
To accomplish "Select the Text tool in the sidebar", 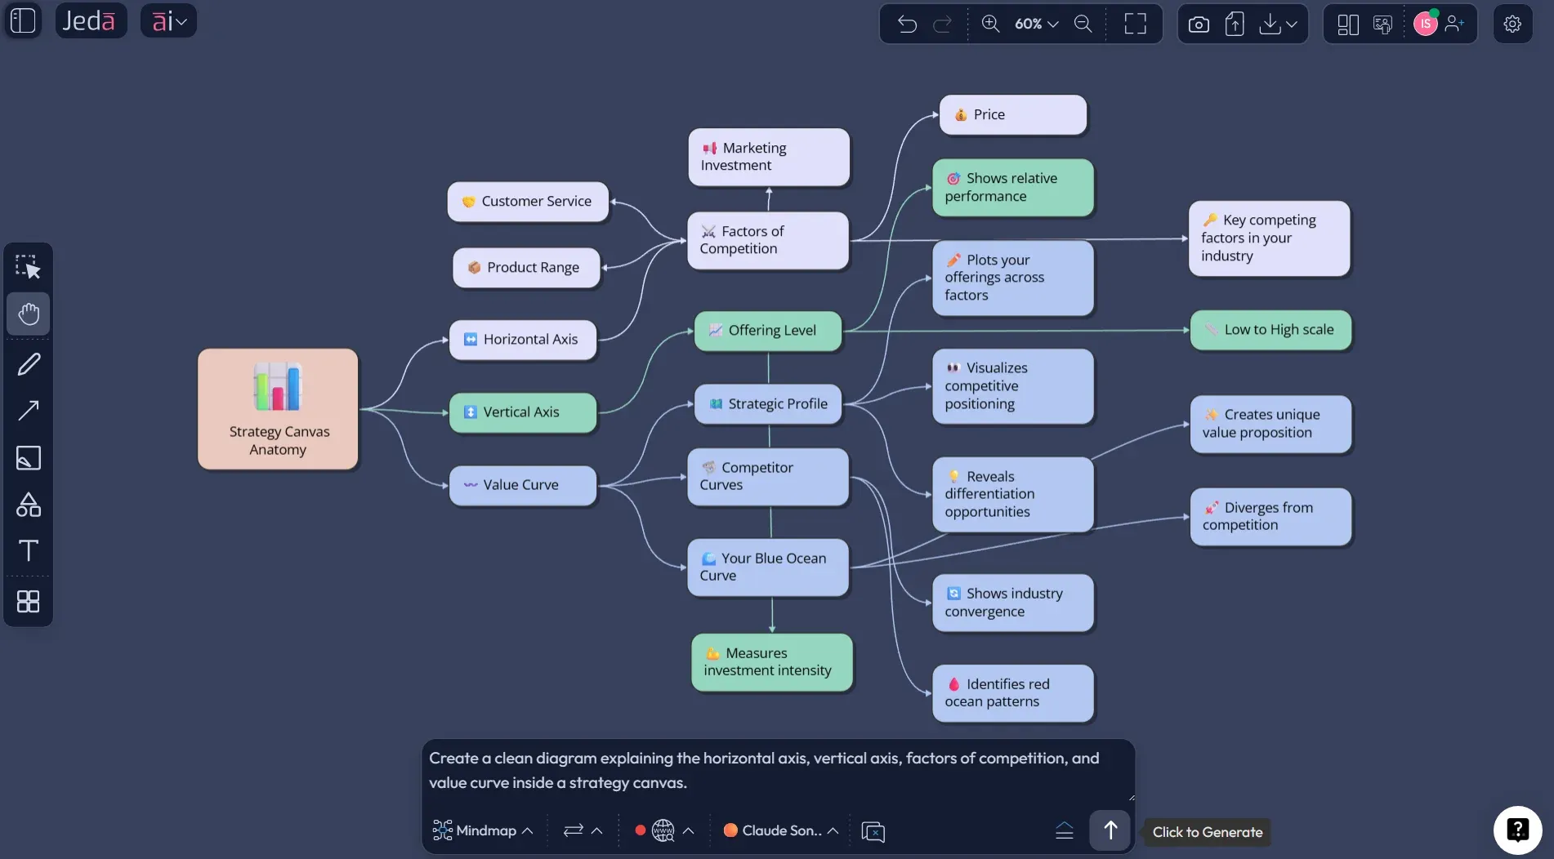I will click(29, 551).
